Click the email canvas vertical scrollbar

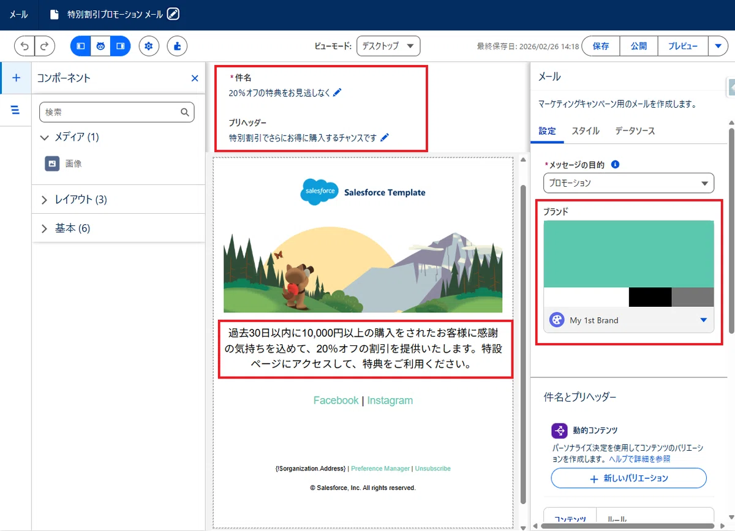click(x=522, y=343)
